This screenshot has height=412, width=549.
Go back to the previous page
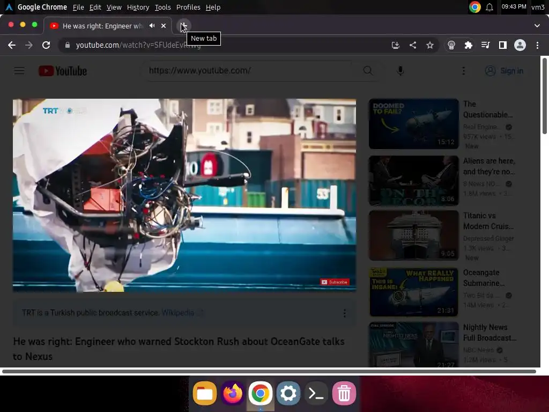click(x=12, y=45)
